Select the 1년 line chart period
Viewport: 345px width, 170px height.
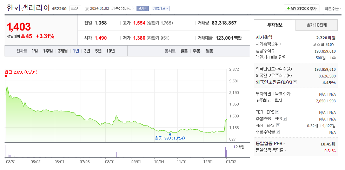point(76,51)
